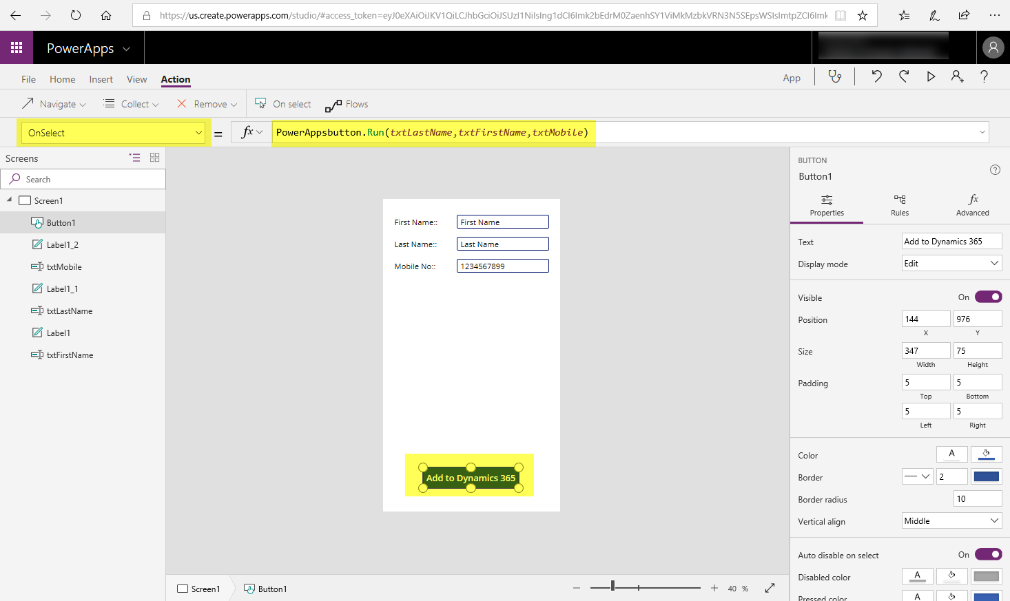
Task: Open the Border style dropdown
Action: click(917, 476)
